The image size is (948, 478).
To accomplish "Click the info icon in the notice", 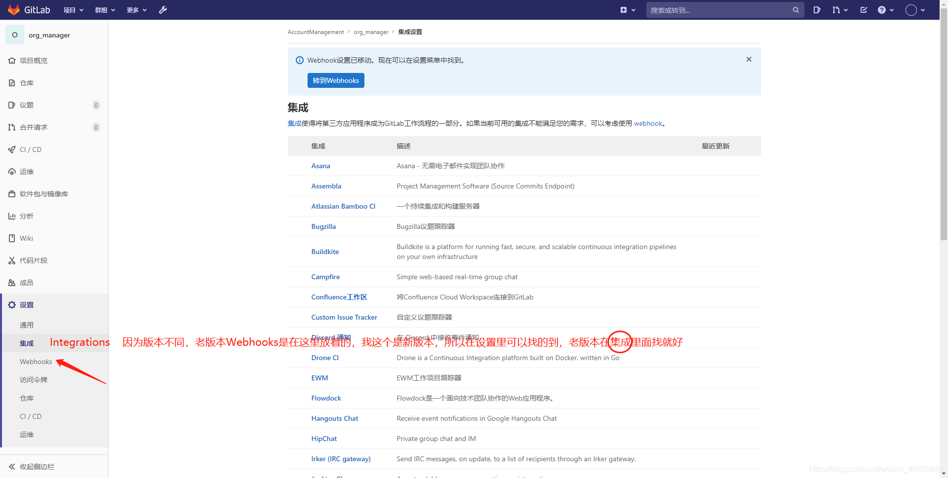I will (299, 60).
